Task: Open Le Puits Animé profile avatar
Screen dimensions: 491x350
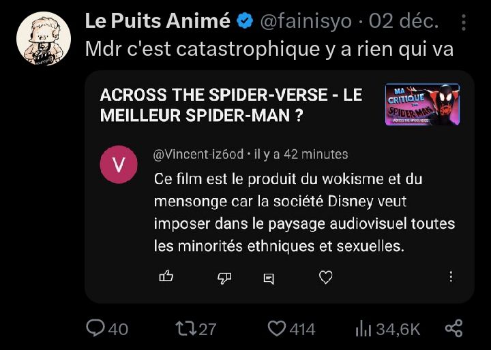Action: [x=43, y=39]
